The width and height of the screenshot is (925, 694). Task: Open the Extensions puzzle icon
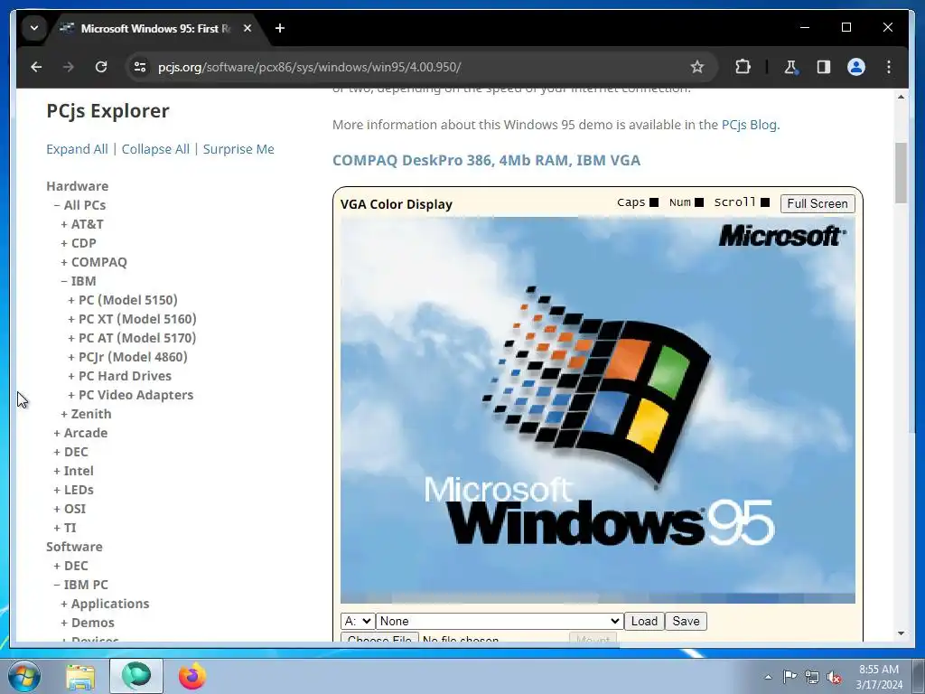point(743,67)
